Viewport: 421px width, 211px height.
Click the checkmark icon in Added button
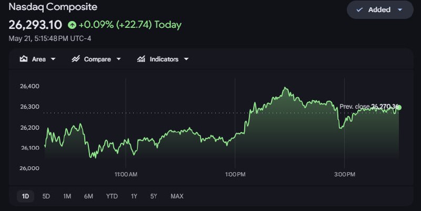coord(359,9)
